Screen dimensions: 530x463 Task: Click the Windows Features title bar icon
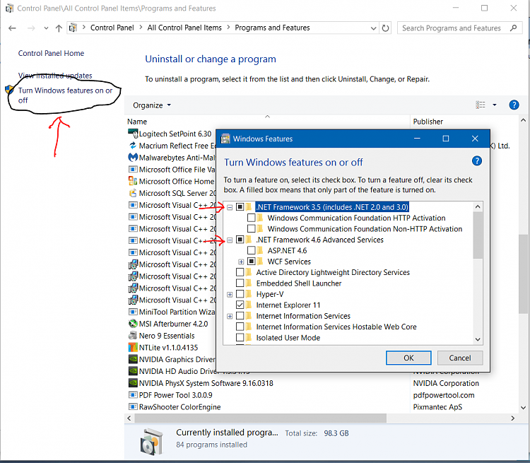[x=225, y=139]
